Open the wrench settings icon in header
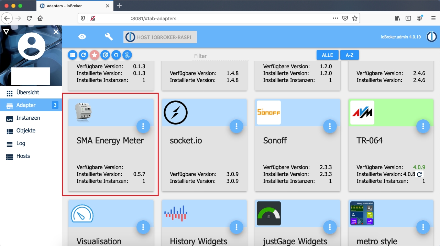The height and width of the screenshot is (246, 440). [109, 37]
